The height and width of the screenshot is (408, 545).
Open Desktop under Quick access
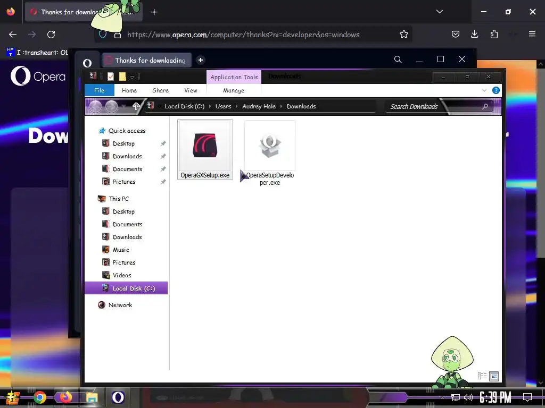click(x=118, y=143)
